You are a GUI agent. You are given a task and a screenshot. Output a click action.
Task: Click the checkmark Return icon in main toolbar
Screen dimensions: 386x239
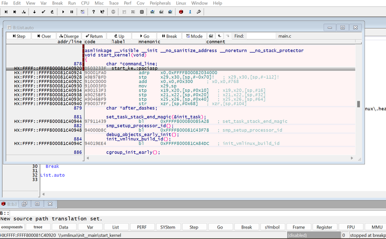(x=44, y=12)
